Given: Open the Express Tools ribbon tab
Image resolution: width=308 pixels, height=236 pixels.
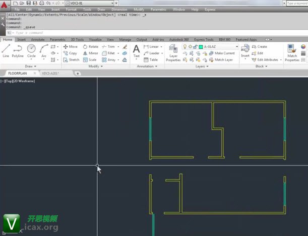Looking at the screenshot, I should tap(204, 40).
